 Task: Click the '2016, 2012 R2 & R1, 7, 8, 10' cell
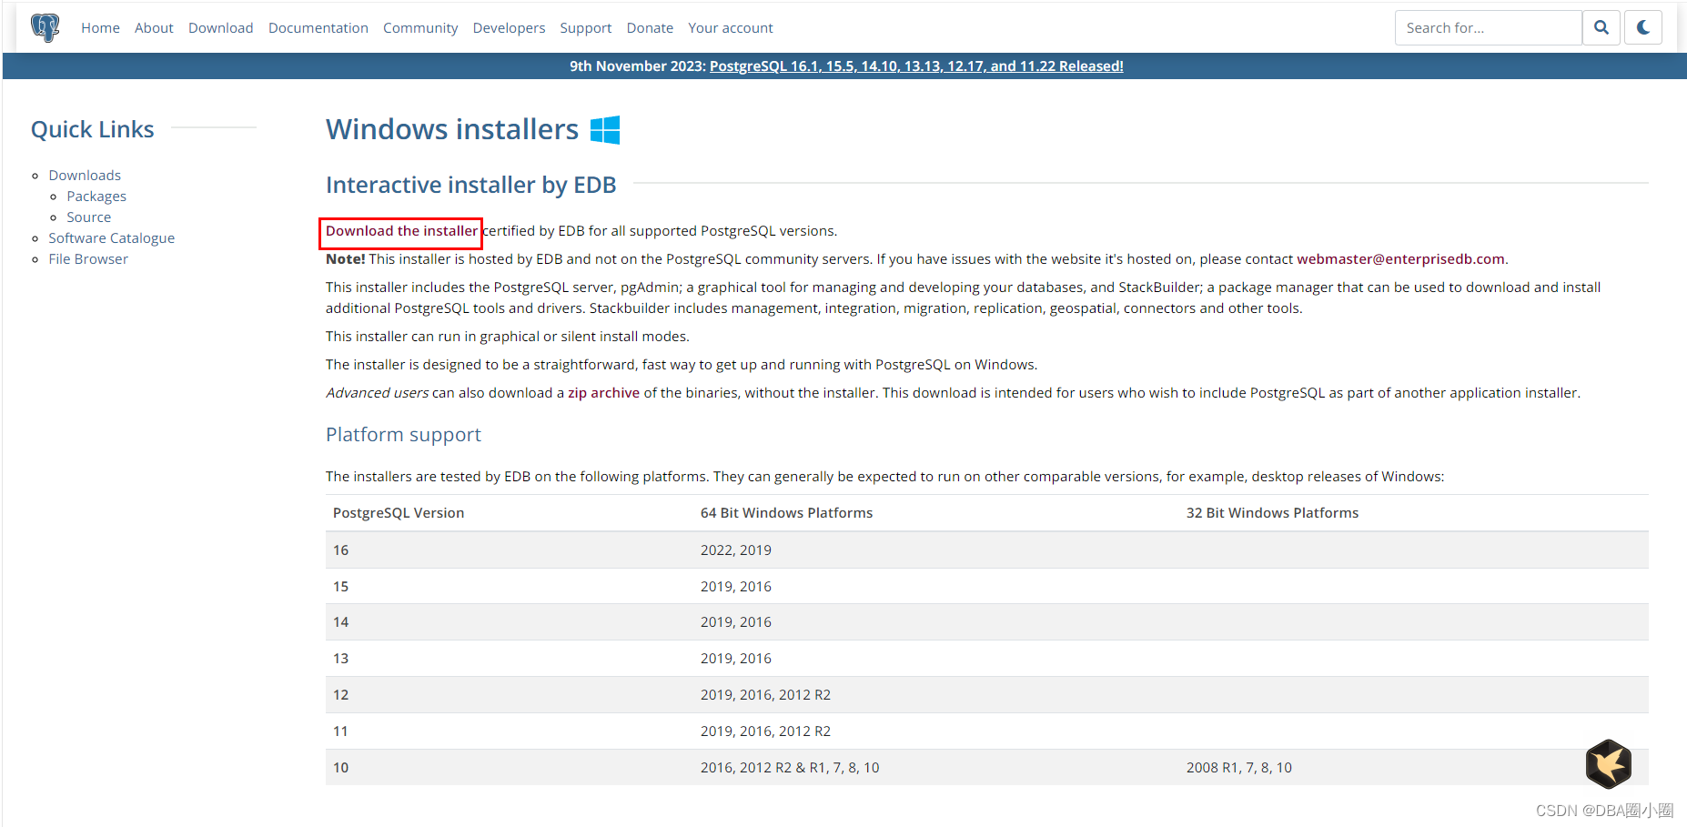coord(790,768)
